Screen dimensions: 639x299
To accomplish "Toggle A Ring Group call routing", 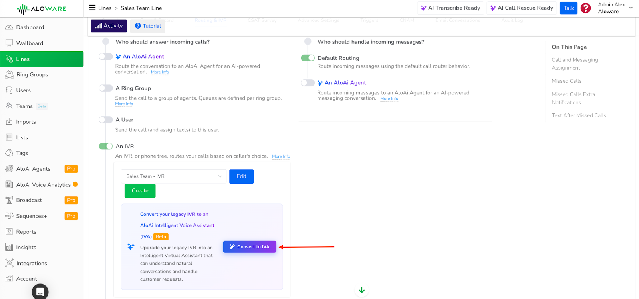I will coord(106,88).
